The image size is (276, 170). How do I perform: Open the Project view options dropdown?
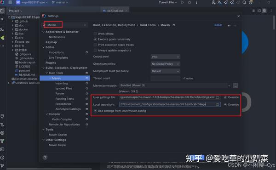[x=16, y=11]
